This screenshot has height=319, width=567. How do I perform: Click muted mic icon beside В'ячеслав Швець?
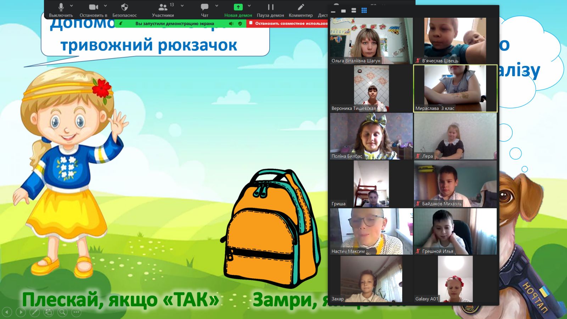pos(418,61)
